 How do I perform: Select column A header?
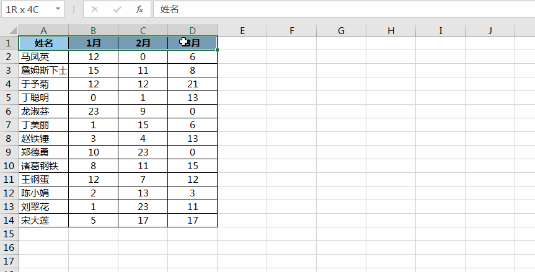(x=43, y=30)
